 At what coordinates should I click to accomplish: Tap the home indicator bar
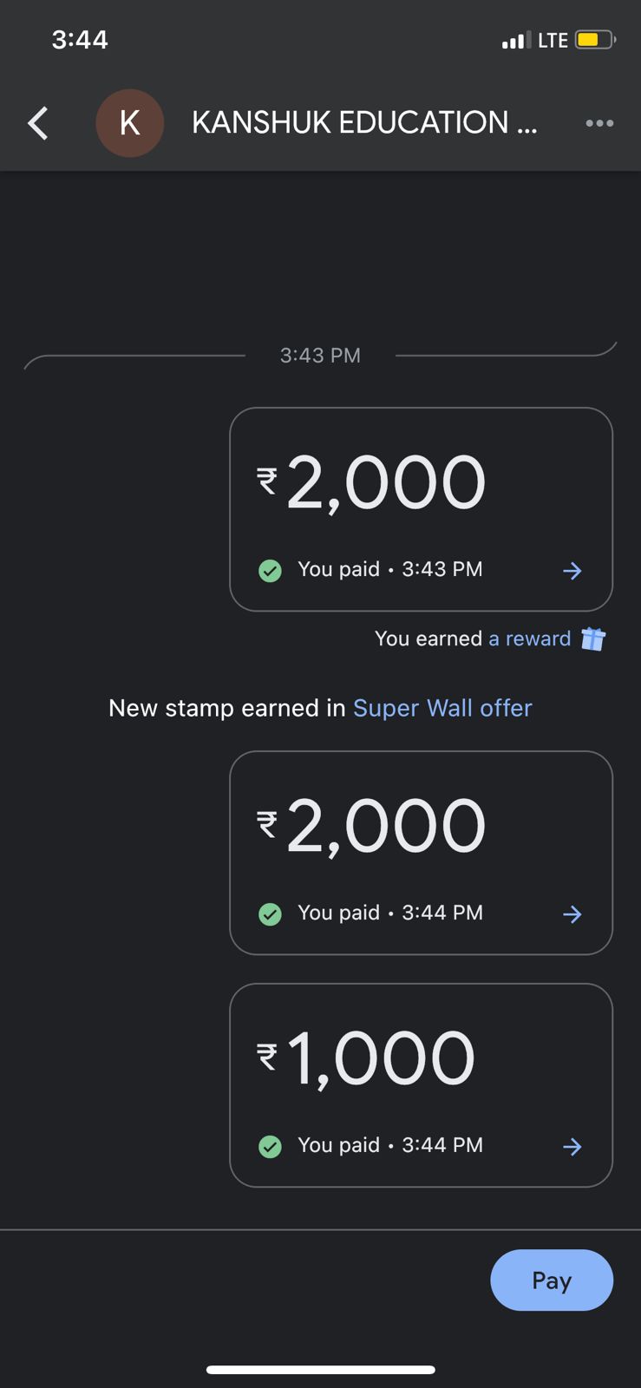[x=320, y=1370]
